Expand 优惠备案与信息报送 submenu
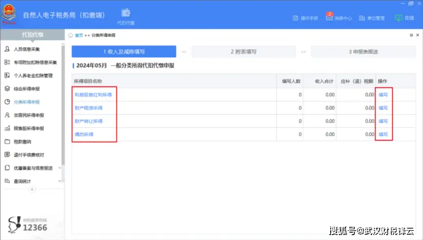This screenshot has width=423, height=240. (x=60, y=168)
